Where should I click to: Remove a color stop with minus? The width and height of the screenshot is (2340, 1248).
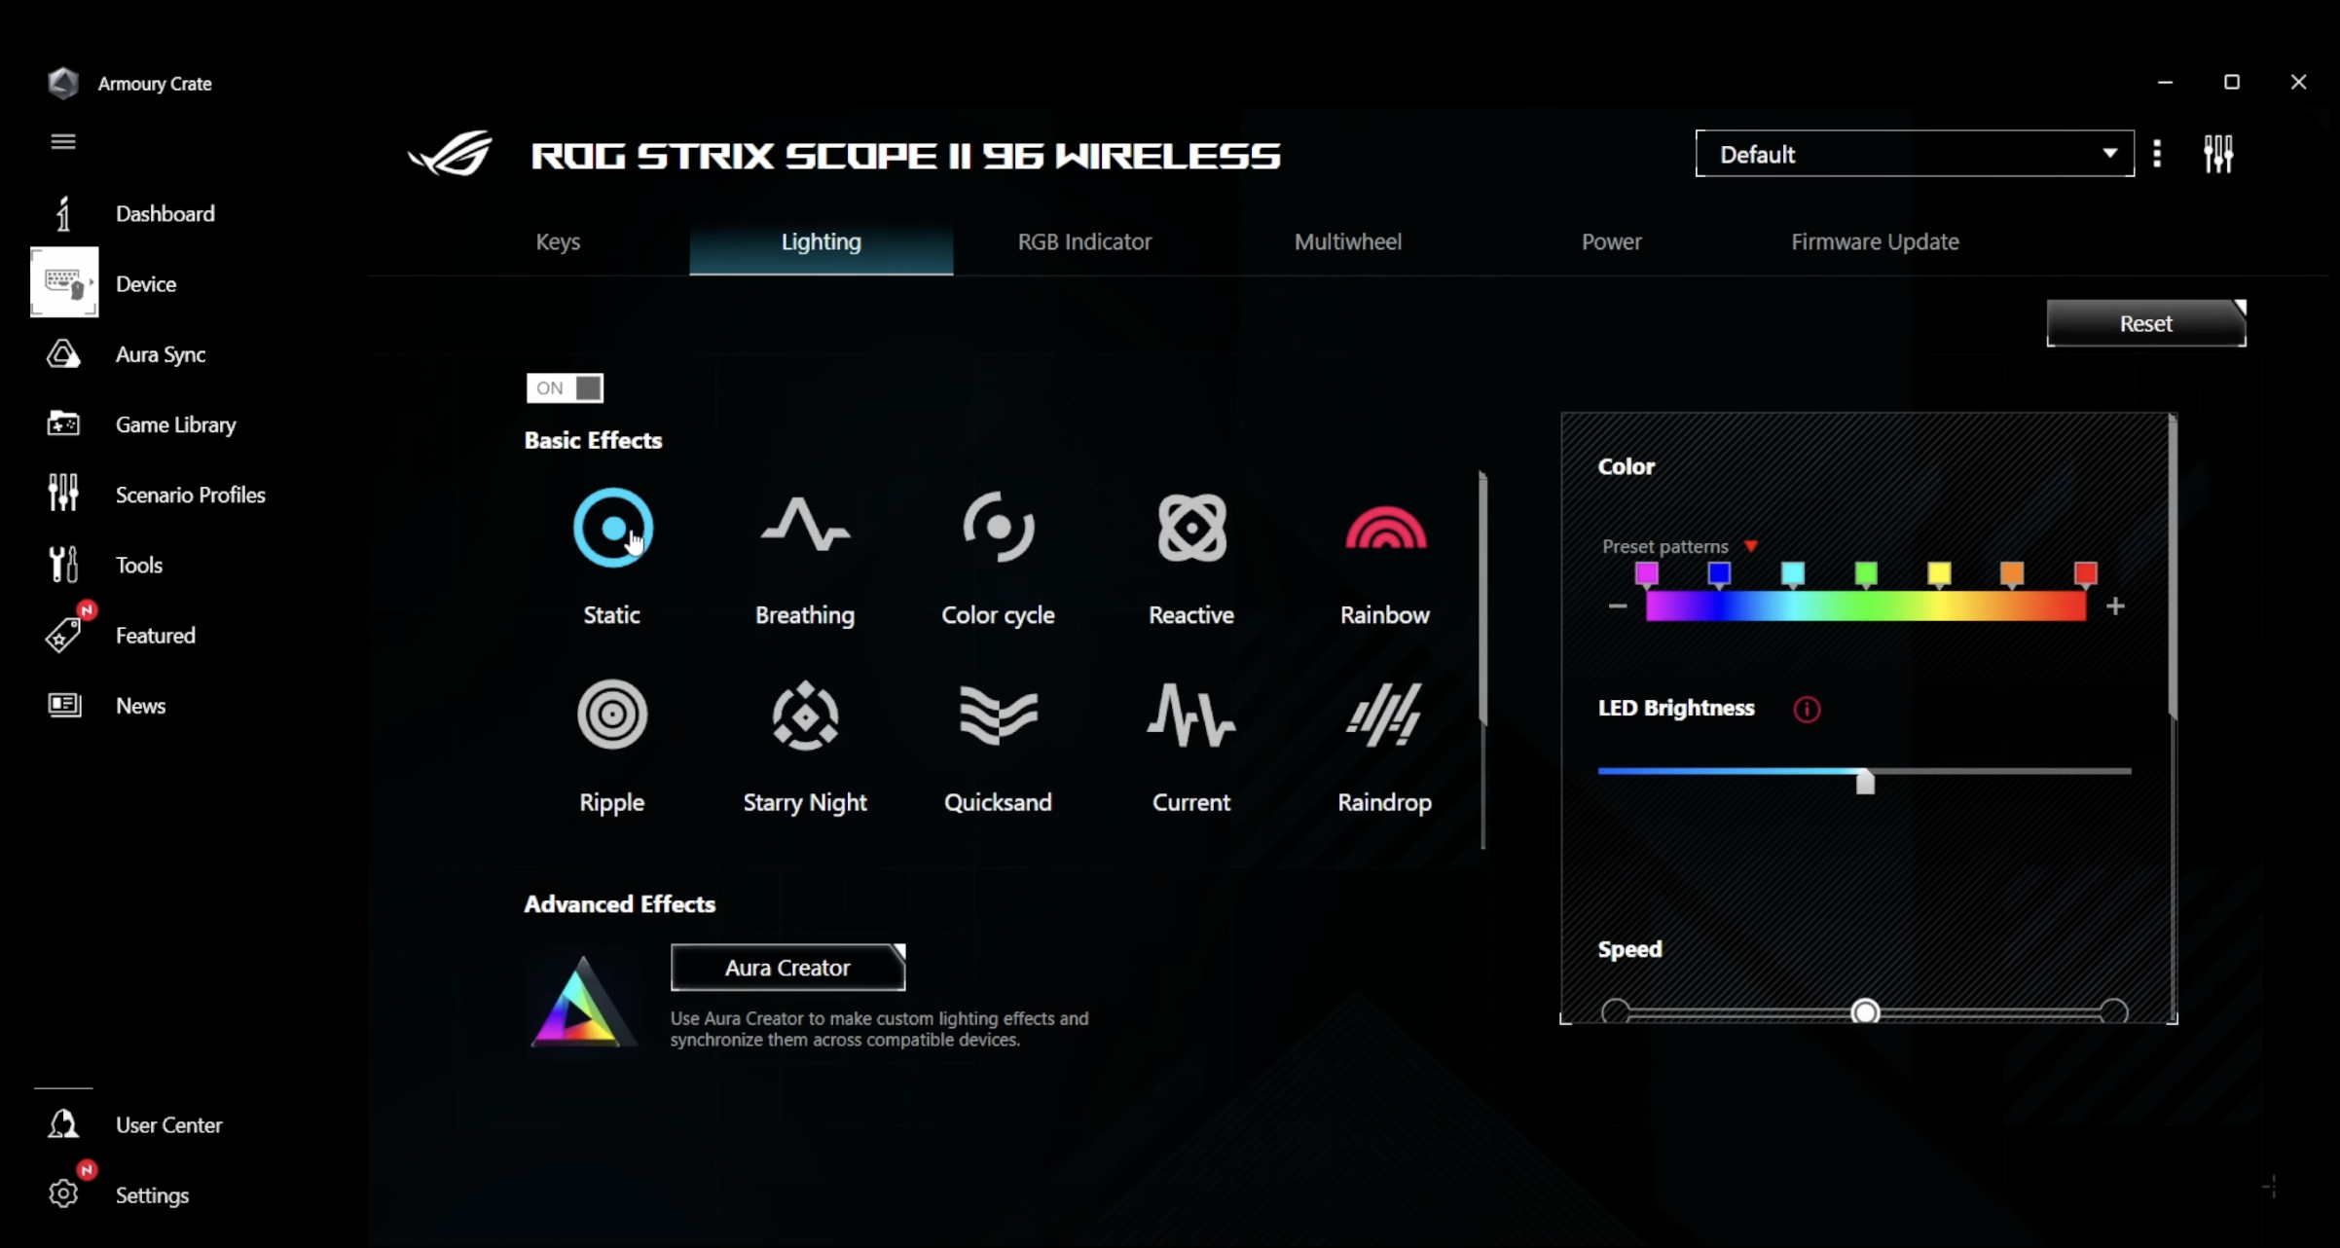[1618, 606]
